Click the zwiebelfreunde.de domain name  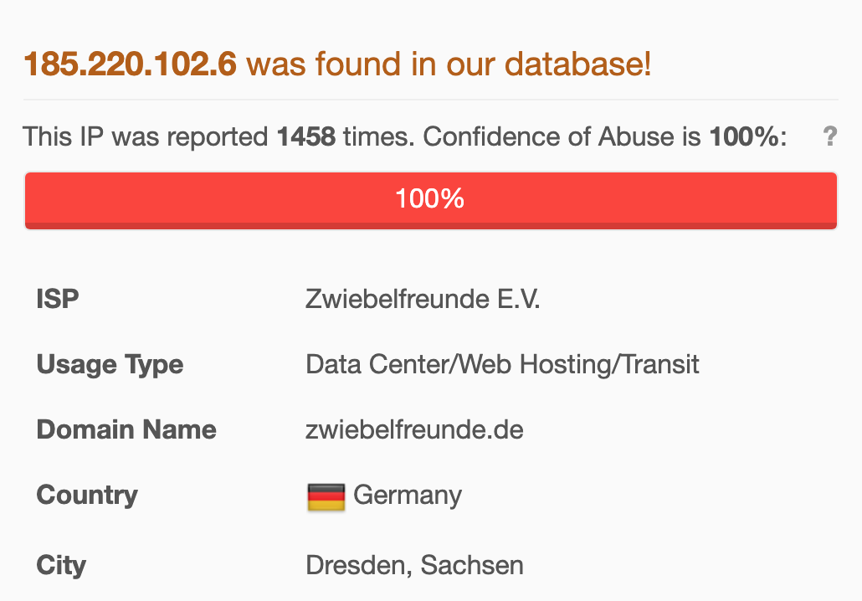414,429
